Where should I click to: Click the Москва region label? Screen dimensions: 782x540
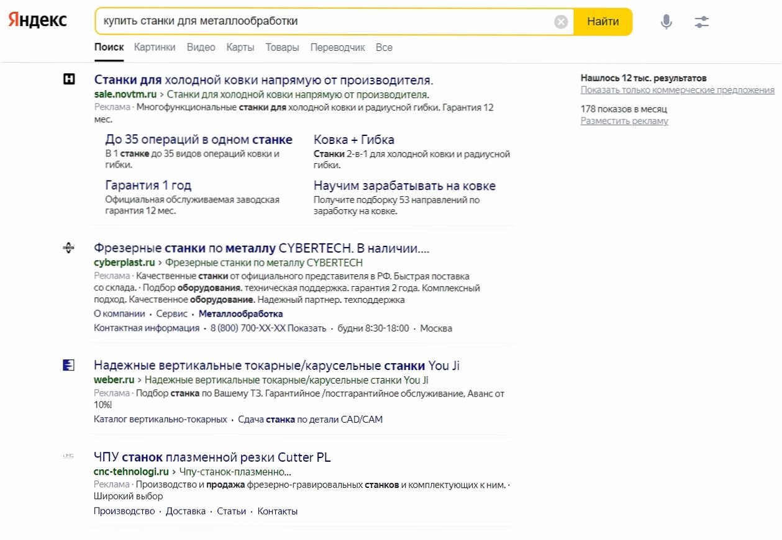coord(436,328)
